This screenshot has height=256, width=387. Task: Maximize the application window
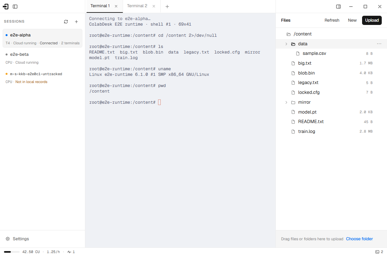point(365,7)
